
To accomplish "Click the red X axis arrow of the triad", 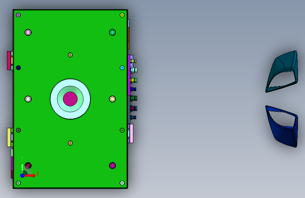I will [30, 175].
